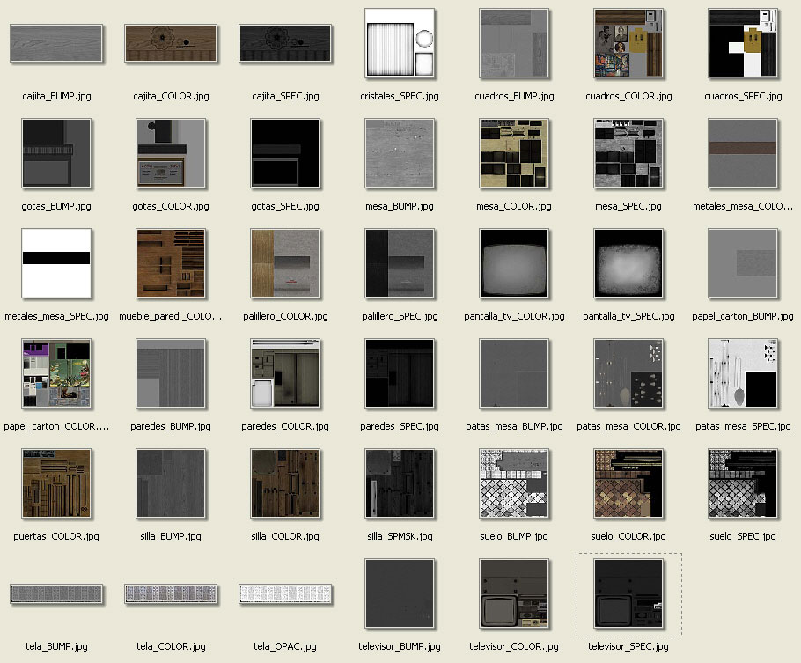Screen dimensions: 801x663
Task: Select the papel_carton_BUMP.jpg thumbnail
Action: (743, 263)
